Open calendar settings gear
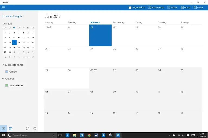The image size is (208, 138). (35, 129)
